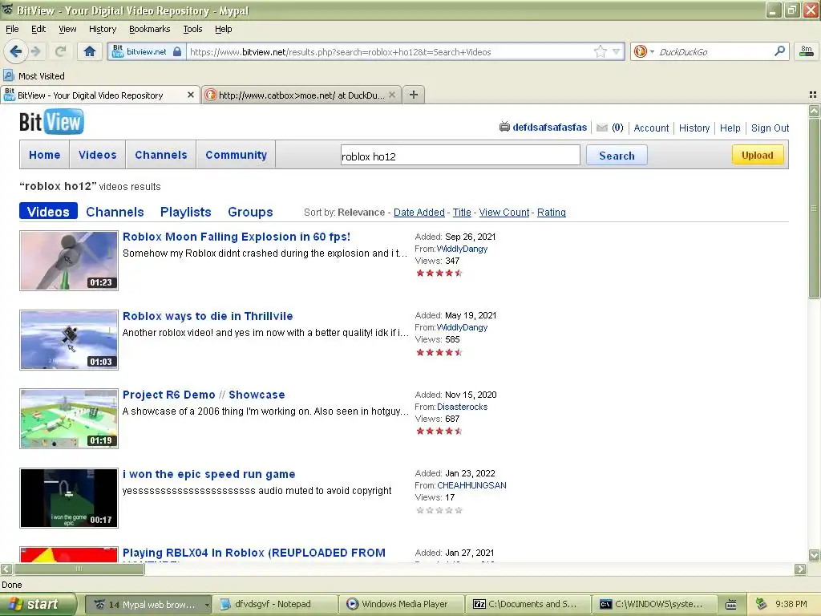Open the Tools menu

[192, 29]
